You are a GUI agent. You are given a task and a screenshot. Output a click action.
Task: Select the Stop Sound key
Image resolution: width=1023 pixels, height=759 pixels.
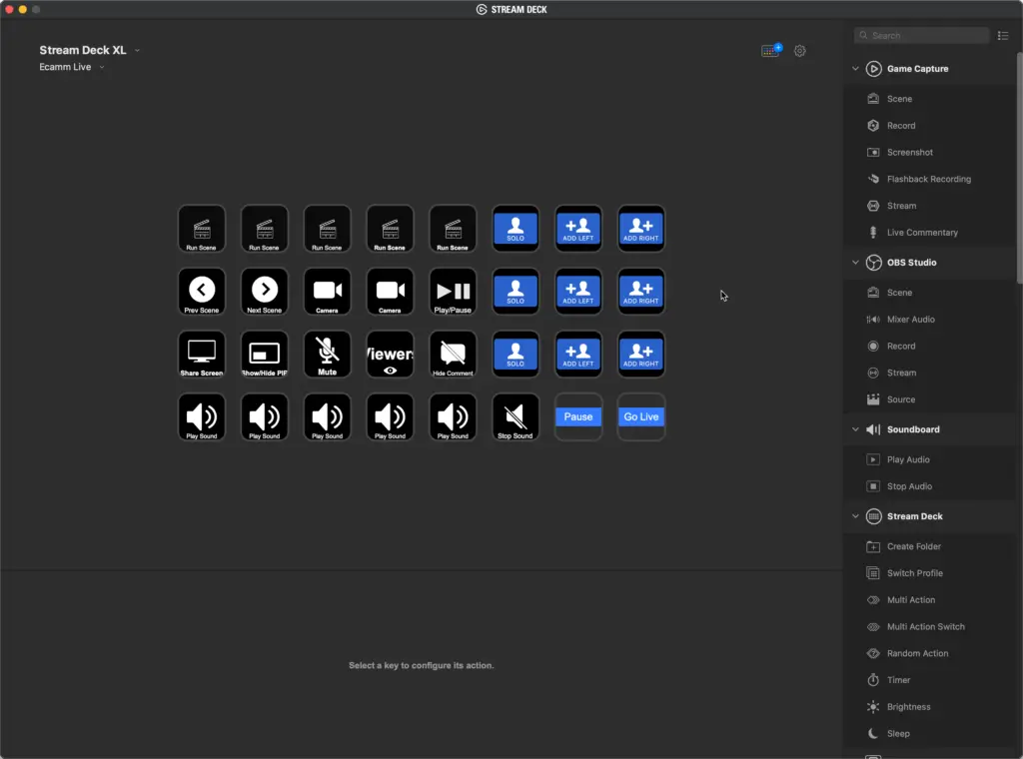click(515, 416)
